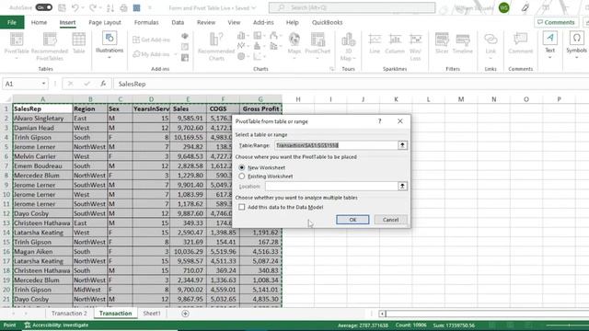Insert a Line sparkline
The height and width of the screenshot is (331, 589).
tap(375, 43)
